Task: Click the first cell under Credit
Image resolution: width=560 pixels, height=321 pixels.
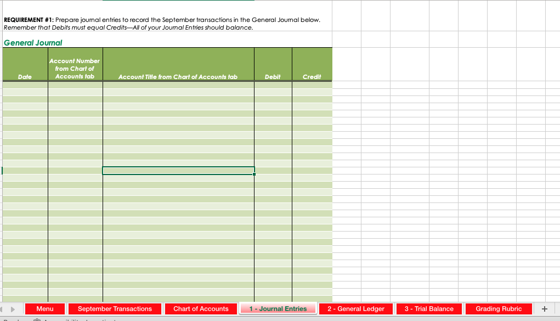Action: coord(312,85)
